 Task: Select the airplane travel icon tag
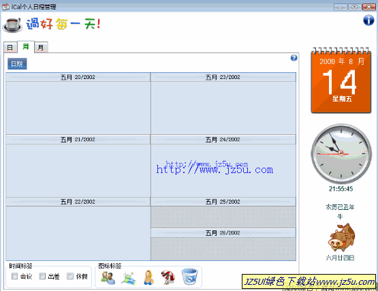129,278
